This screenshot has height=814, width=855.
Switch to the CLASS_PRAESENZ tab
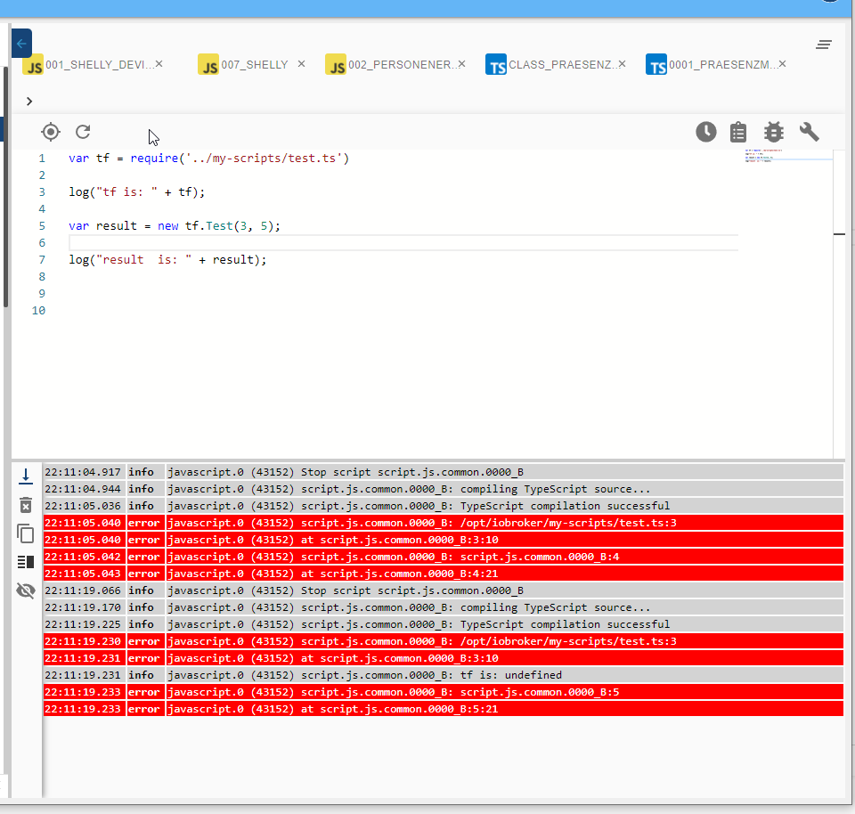(562, 65)
